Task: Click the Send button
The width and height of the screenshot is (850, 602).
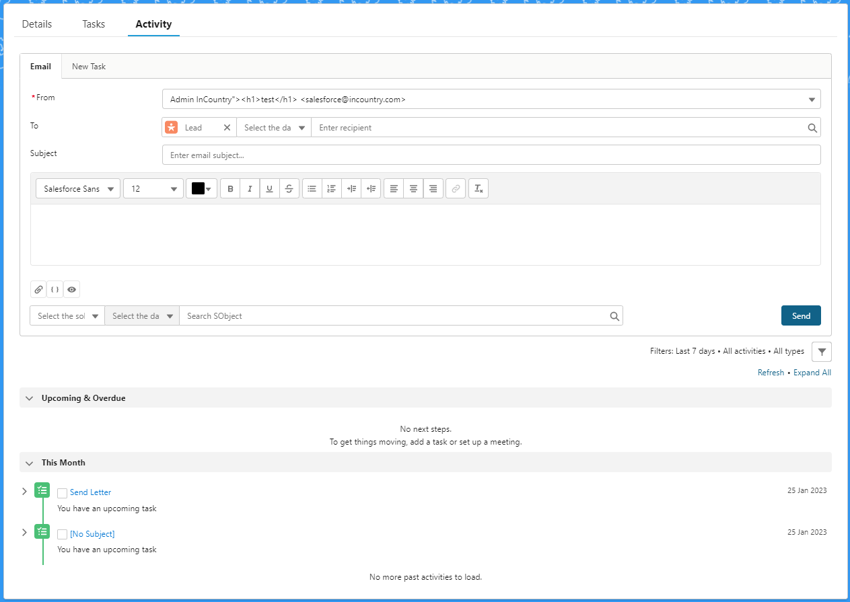Action: coord(801,315)
